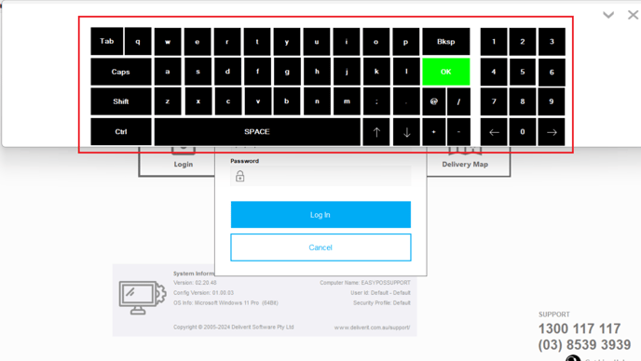Tap the b key
The height and width of the screenshot is (361, 641).
(287, 101)
